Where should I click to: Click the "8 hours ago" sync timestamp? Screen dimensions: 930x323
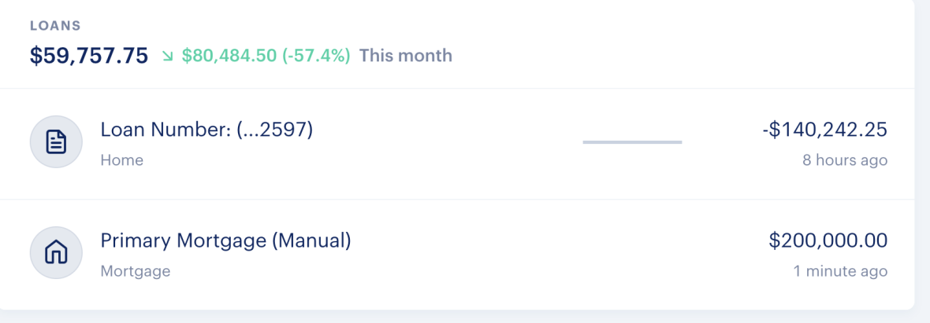click(845, 160)
